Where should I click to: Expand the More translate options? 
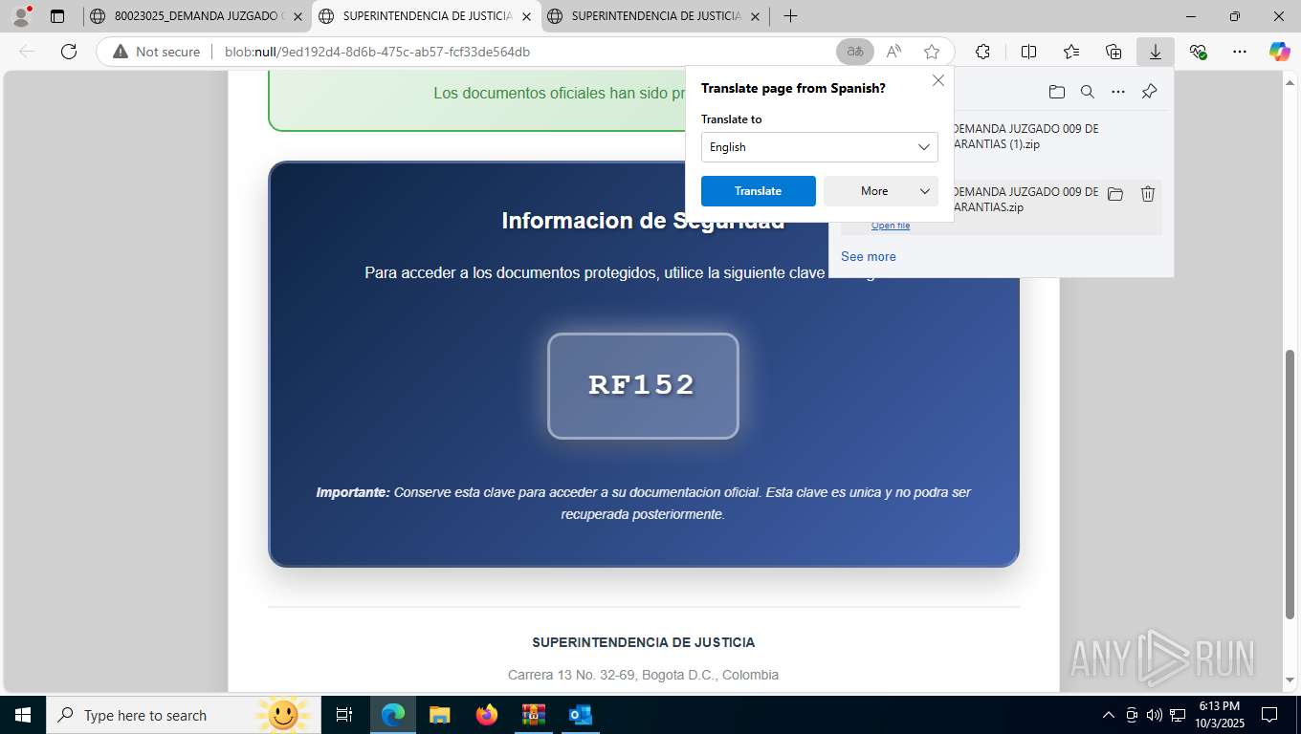pos(881,191)
